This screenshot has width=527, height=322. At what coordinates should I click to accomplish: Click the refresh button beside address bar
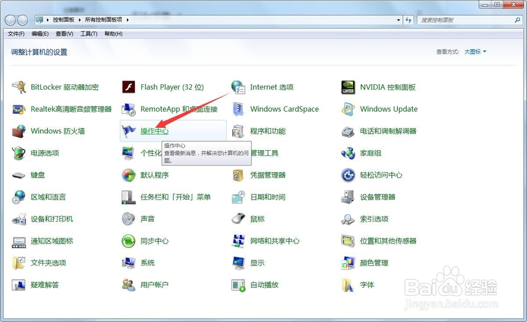(409, 20)
